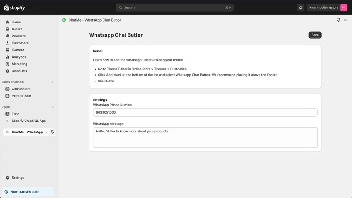The width and height of the screenshot is (352, 198).
Task: Click the Shopify logo
Action: click(14, 7)
